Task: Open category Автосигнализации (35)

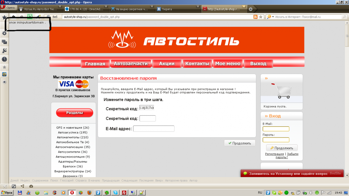Action: [73, 147]
